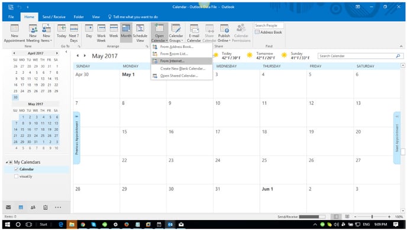Click the zoom out minus button
Image resolution: width=407 pixels, height=230 pixels.
pos(356,216)
